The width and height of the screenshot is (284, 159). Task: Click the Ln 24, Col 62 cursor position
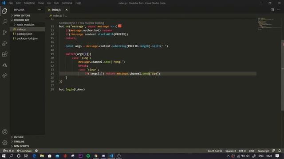coord(215,151)
